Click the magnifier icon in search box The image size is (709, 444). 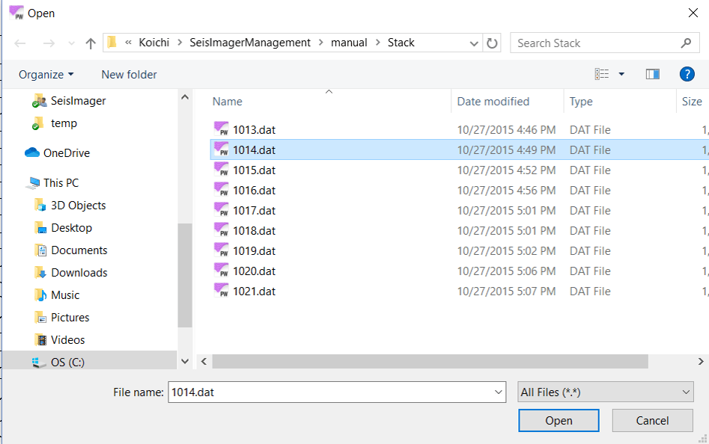click(x=686, y=43)
